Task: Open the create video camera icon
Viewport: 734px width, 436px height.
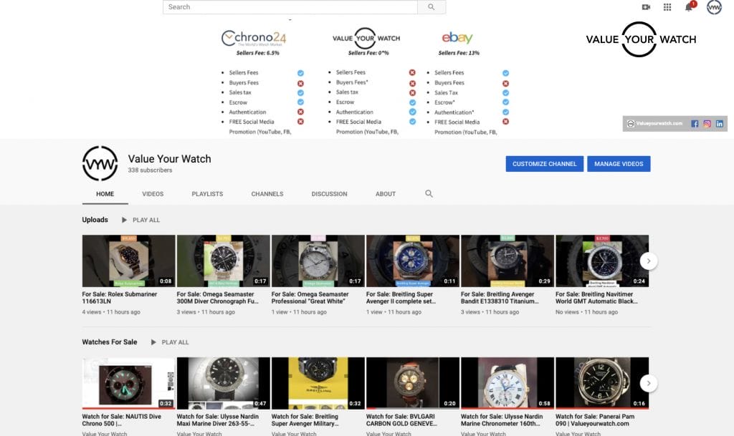Action: coord(646,7)
